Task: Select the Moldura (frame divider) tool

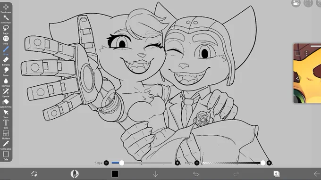Action: pyautogui.click(x=6, y=135)
